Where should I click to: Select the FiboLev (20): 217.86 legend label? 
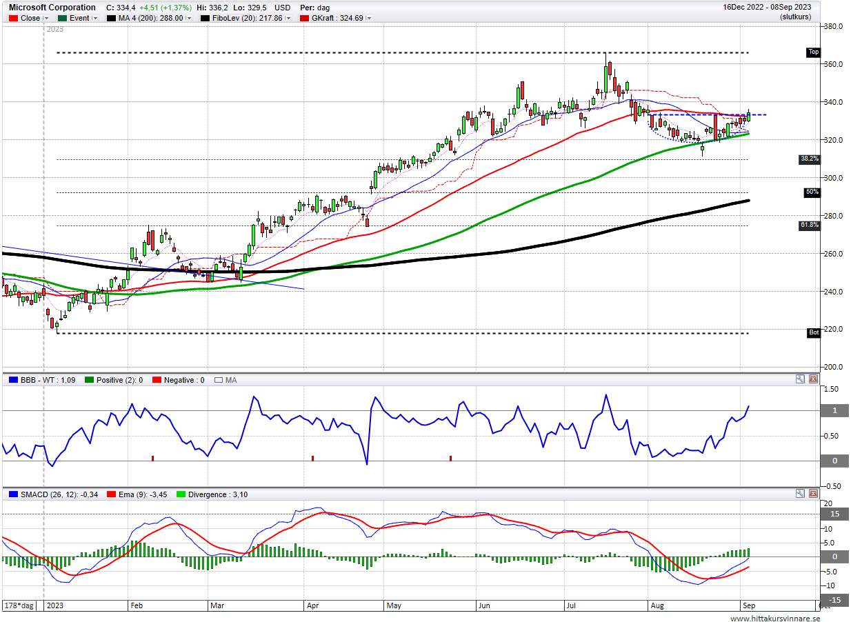[247, 19]
